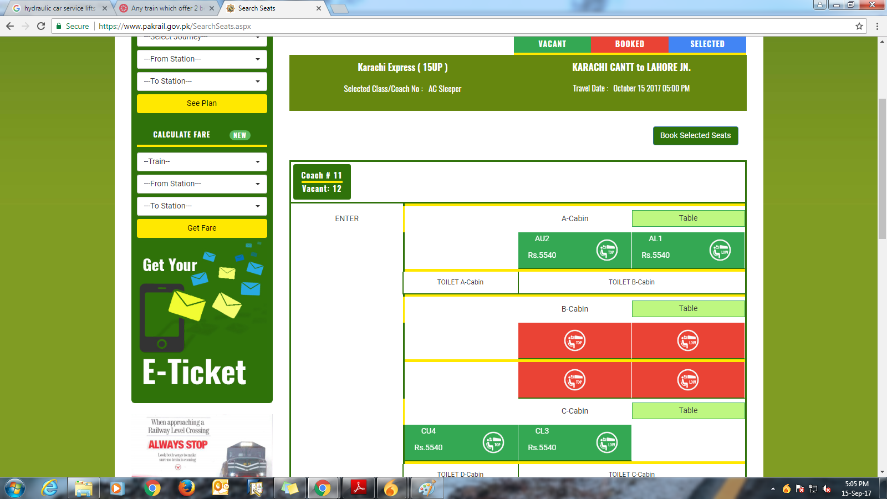The width and height of the screenshot is (887, 499).
Task: Open the To Station dropdown above See Plan
Action: point(202,82)
